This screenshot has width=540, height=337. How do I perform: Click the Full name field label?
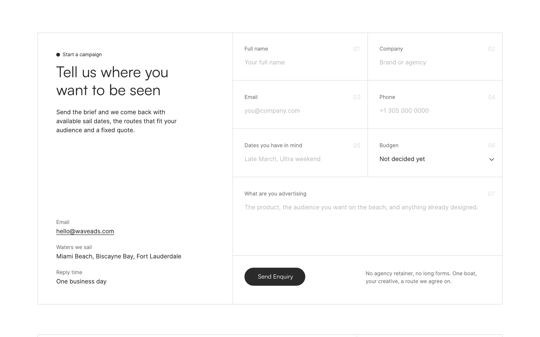click(256, 49)
